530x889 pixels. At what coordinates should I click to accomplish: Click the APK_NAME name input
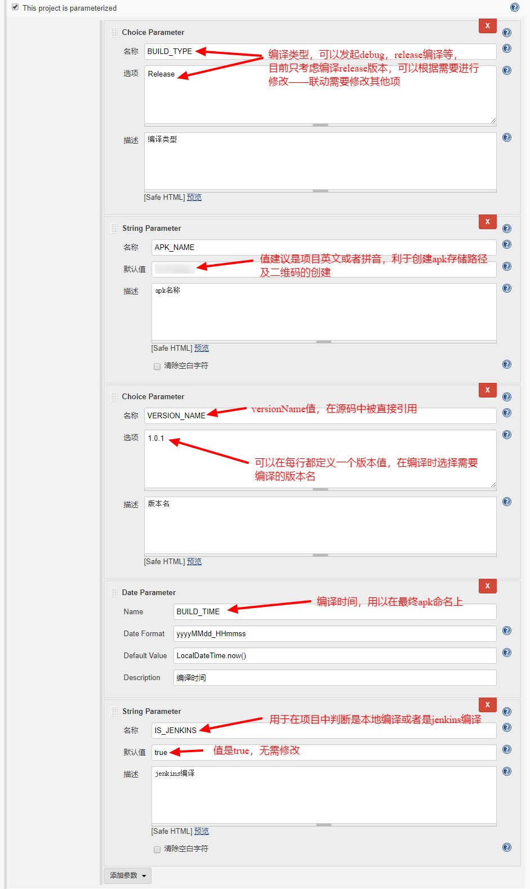(x=324, y=247)
